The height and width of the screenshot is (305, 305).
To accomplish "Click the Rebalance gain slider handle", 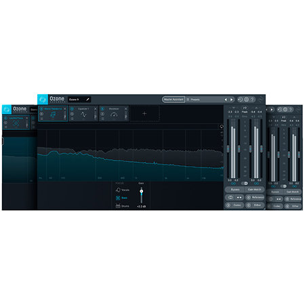I will (x=142, y=191).
